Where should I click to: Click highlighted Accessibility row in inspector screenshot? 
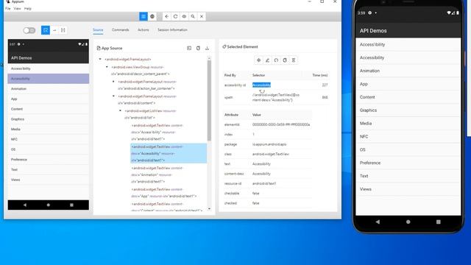(49, 79)
